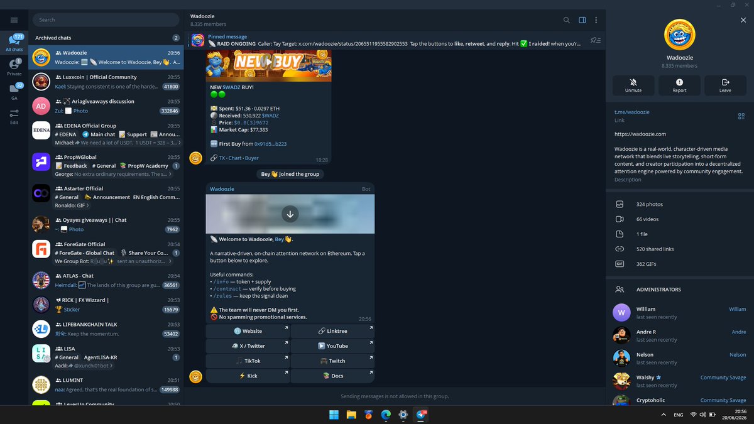Open the pinned messages list icon

tap(595, 40)
